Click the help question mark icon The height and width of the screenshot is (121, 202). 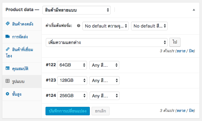click(79, 26)
